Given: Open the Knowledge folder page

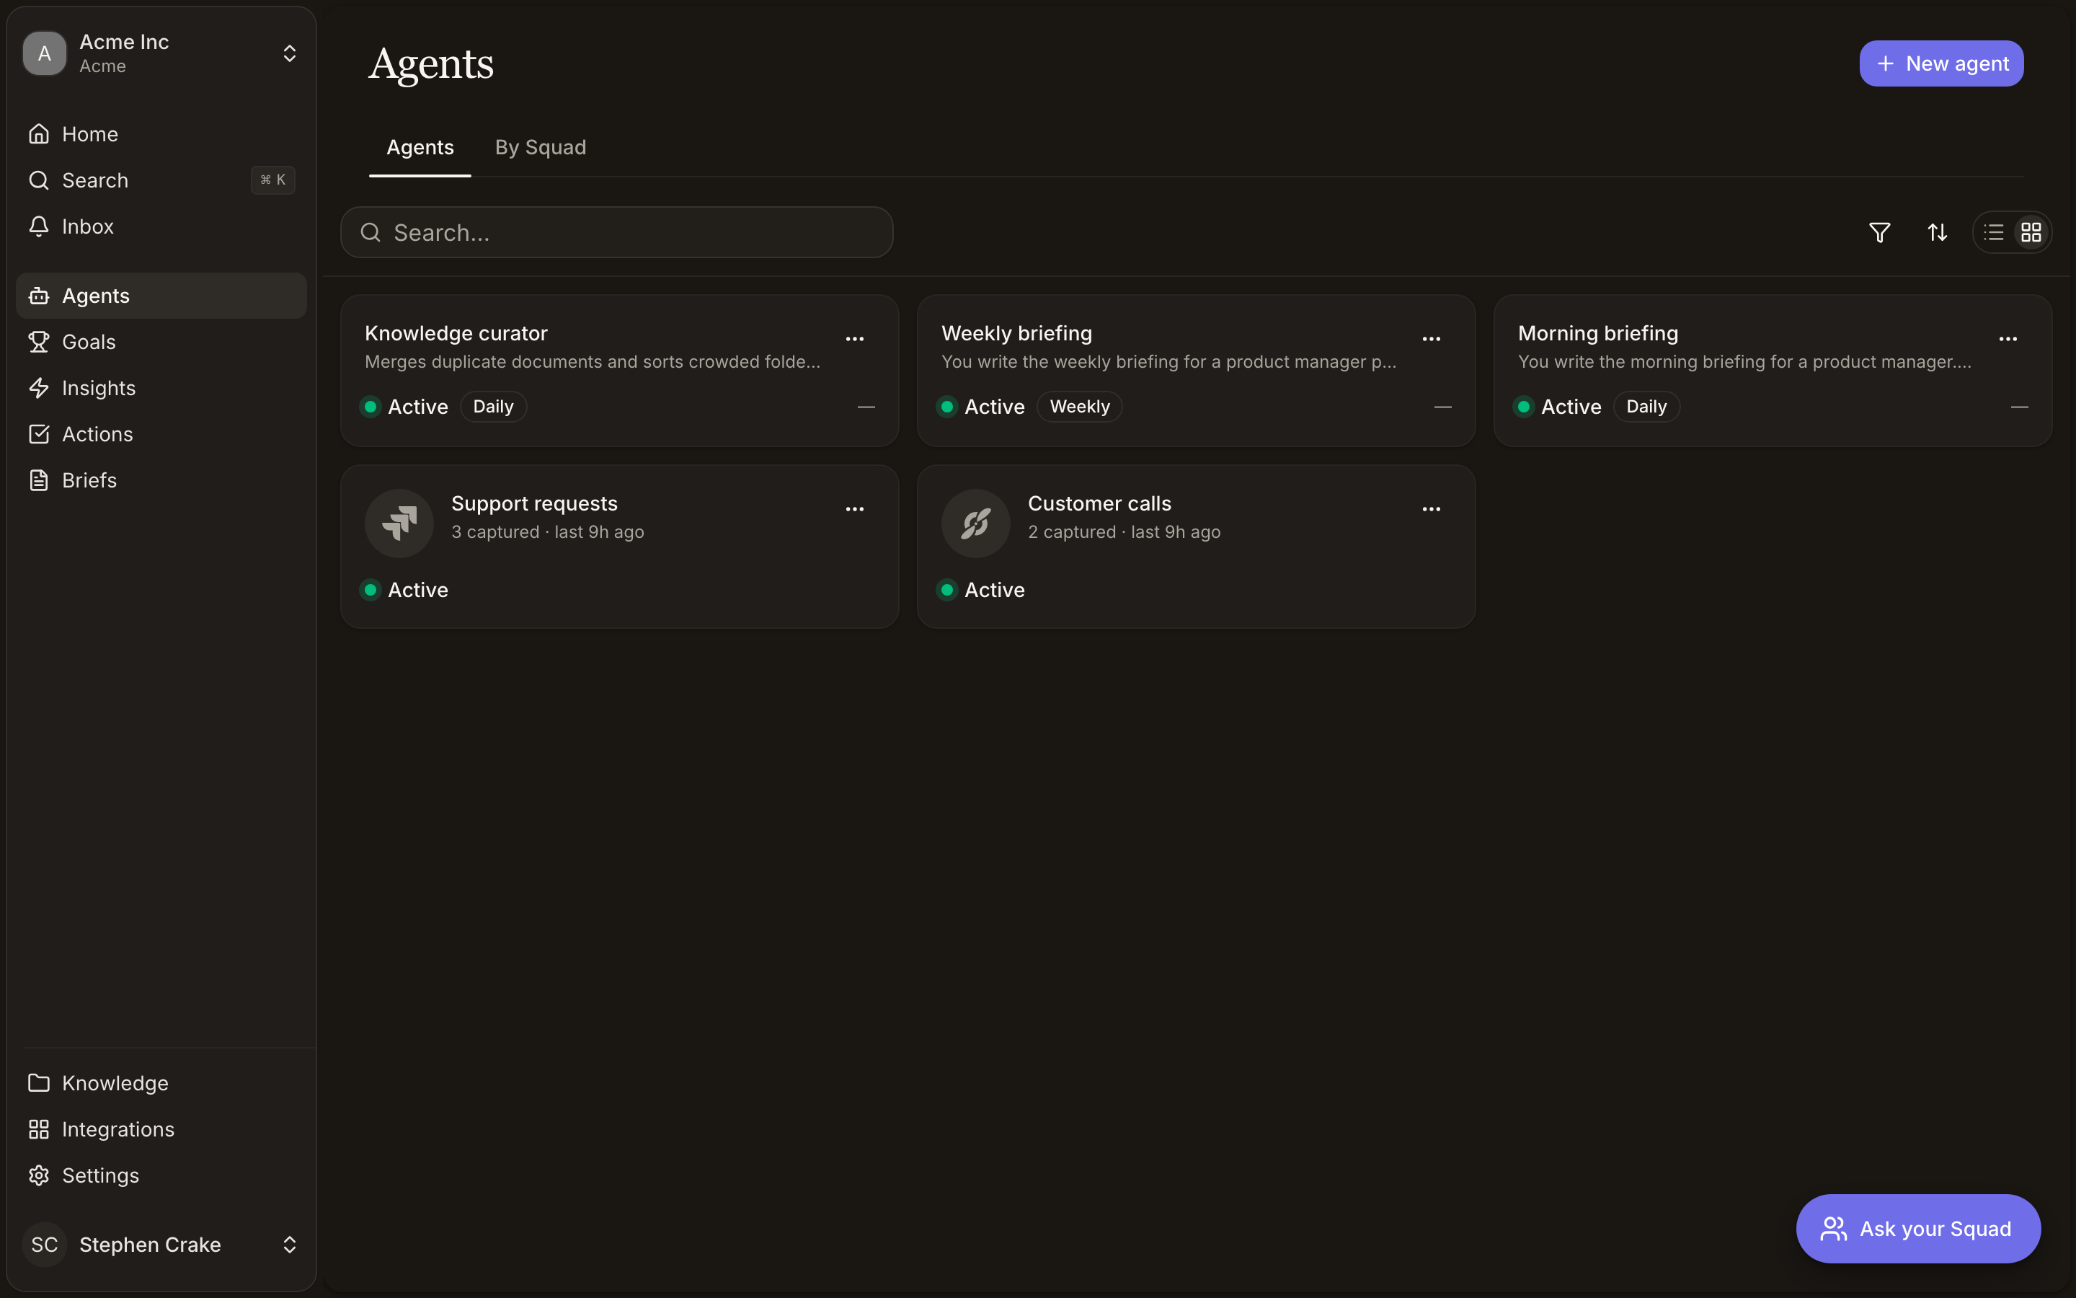Looking at the screenshot, I should tap(161, 1083).
